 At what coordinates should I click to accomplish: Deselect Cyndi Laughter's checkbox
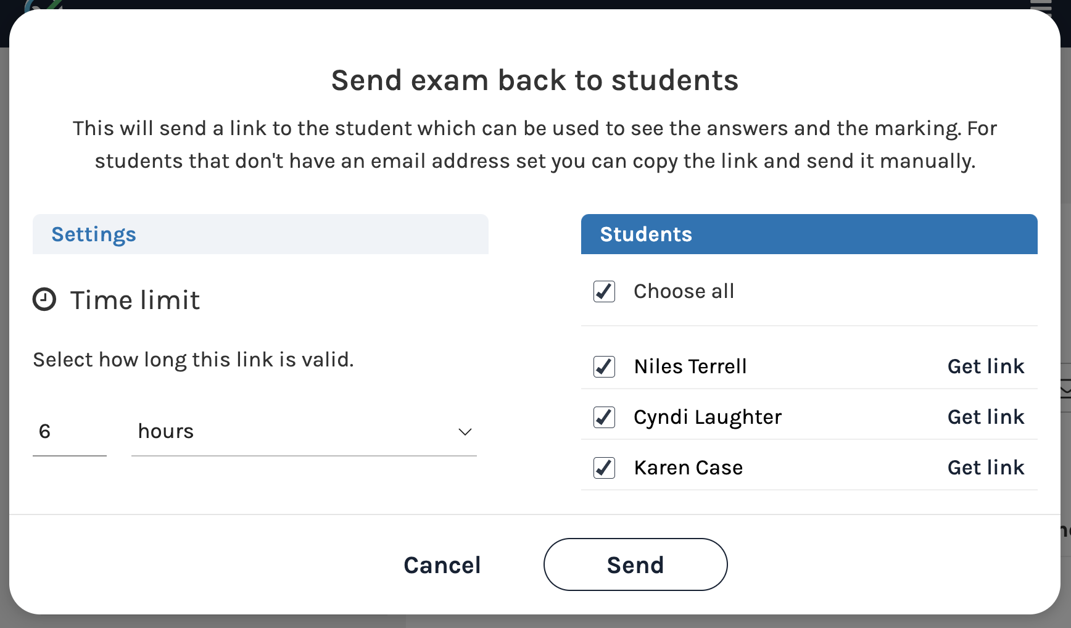point(604,417)
